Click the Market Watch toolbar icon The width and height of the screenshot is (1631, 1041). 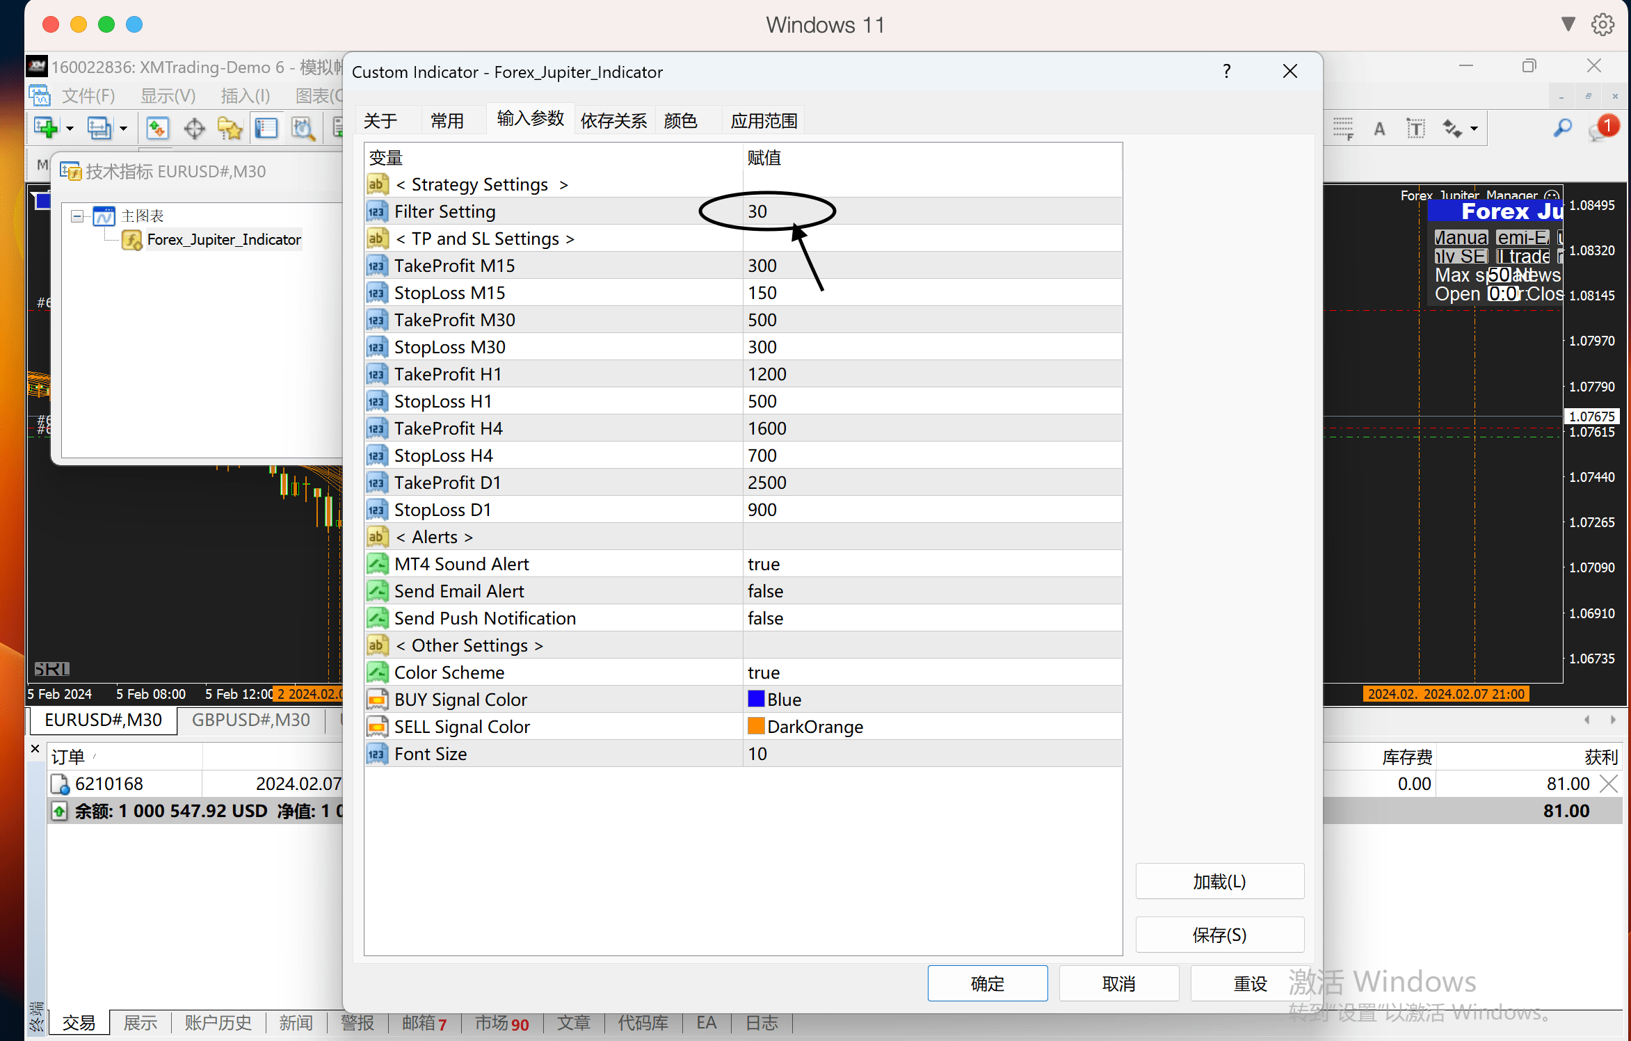click(x=158, y=128)
